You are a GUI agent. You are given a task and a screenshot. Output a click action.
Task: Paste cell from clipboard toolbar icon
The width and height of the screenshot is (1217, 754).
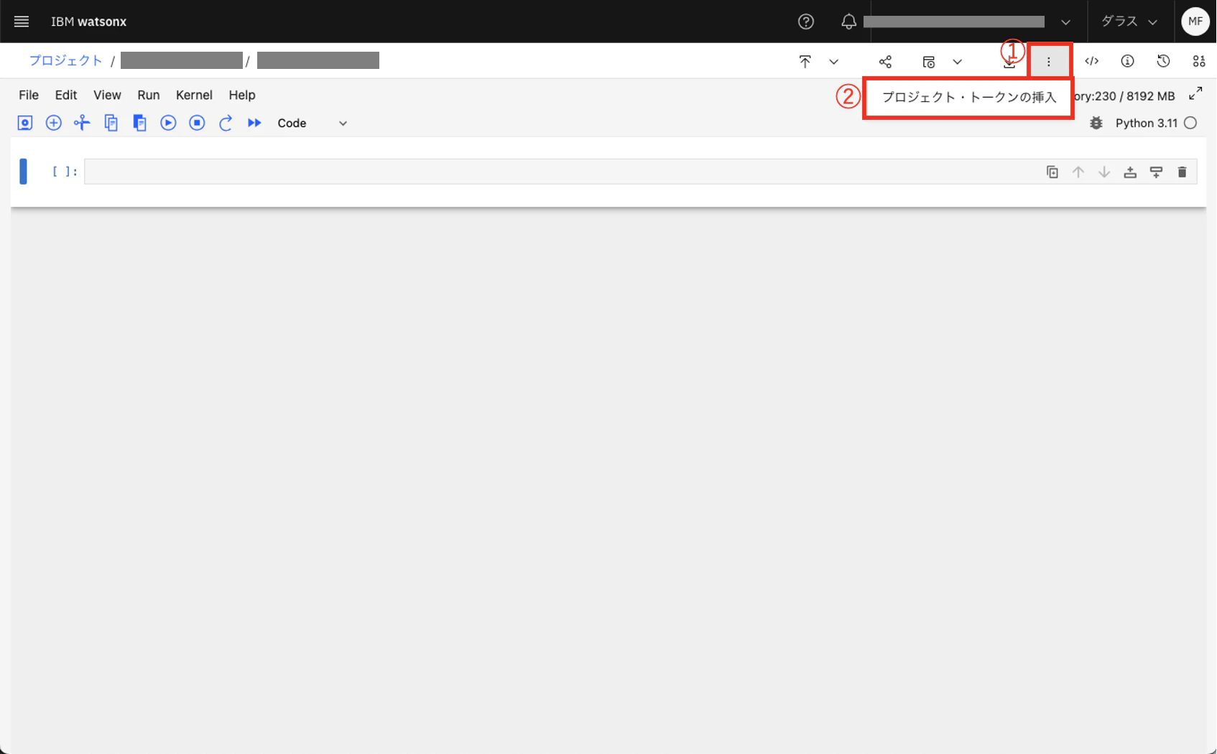pyautogui.click(x=139, y=123)
